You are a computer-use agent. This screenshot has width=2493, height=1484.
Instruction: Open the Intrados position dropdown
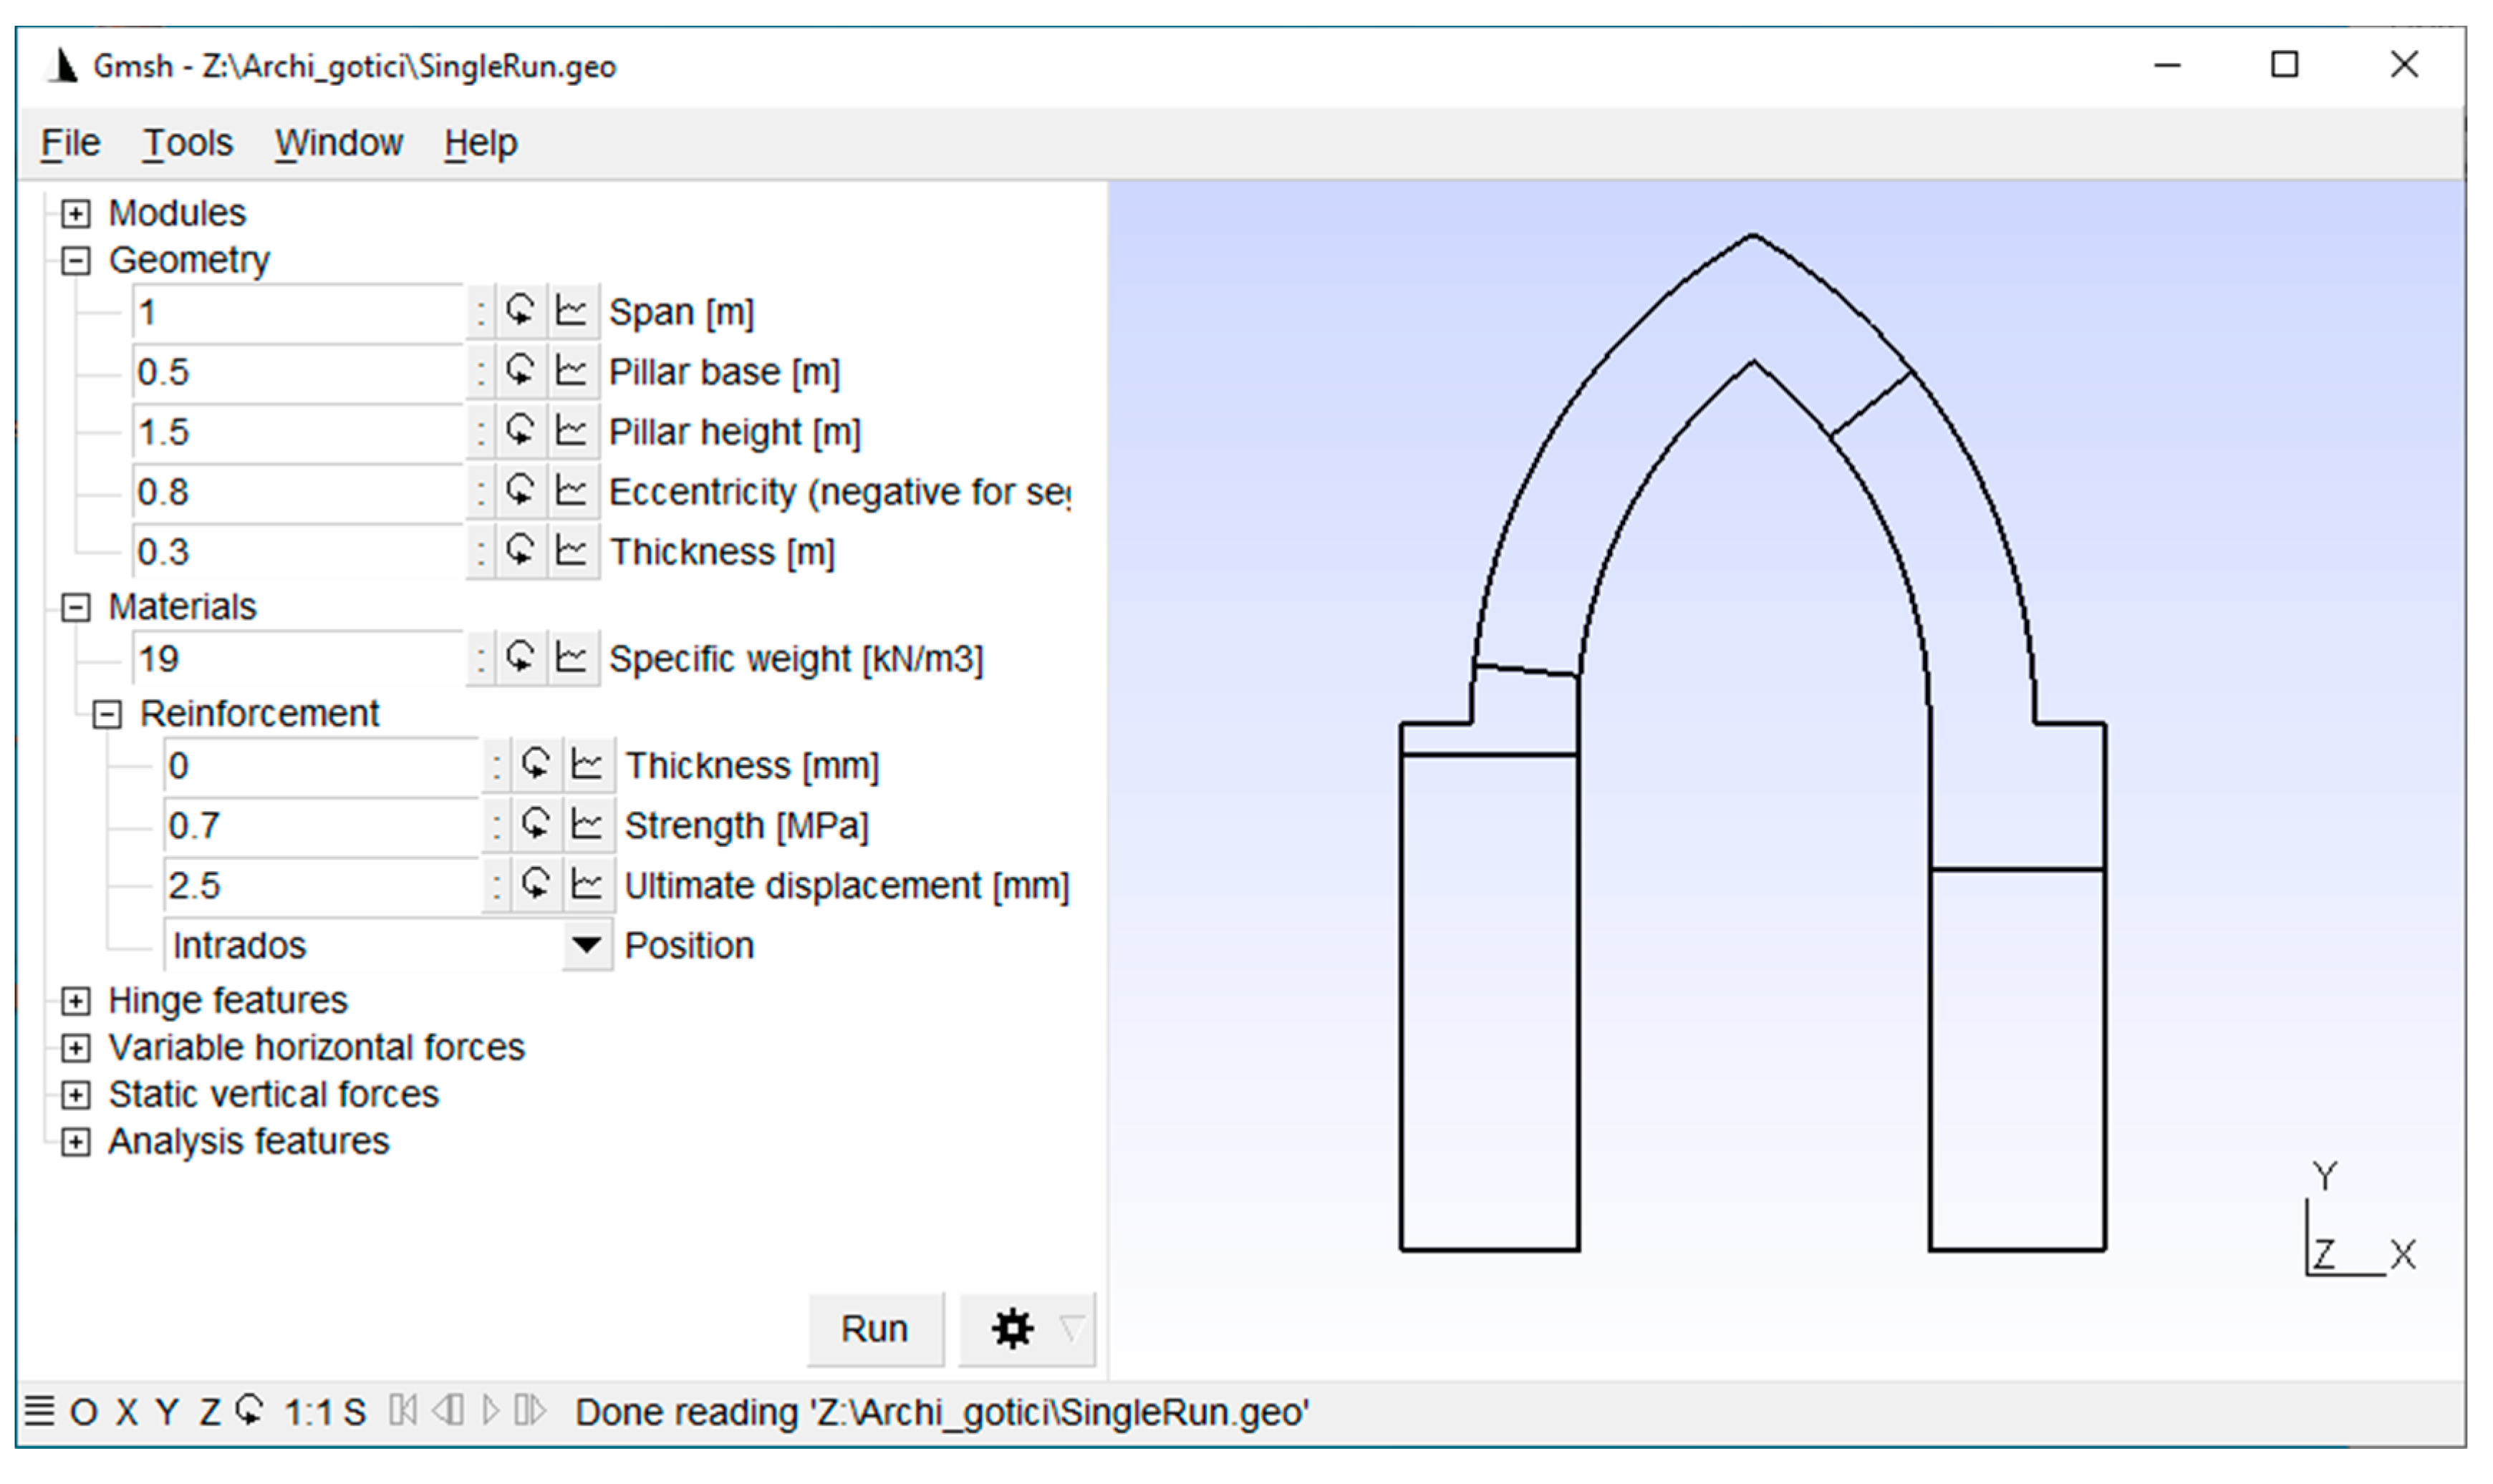tap(587, 945)
